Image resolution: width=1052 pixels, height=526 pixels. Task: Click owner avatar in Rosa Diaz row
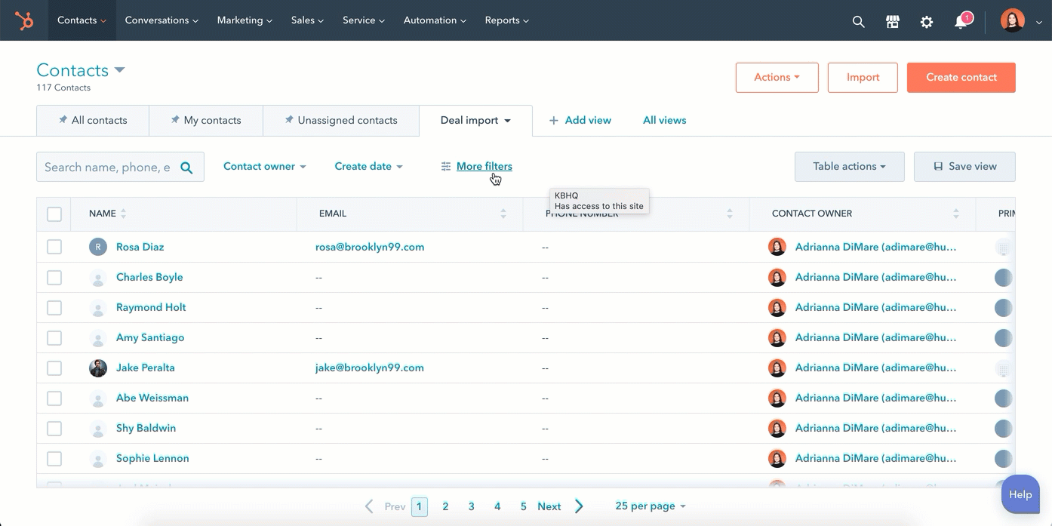tap(777, 247)
